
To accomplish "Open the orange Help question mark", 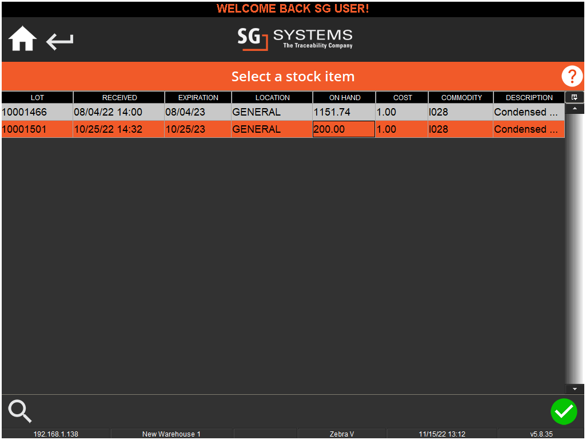I will pos(571,76).
